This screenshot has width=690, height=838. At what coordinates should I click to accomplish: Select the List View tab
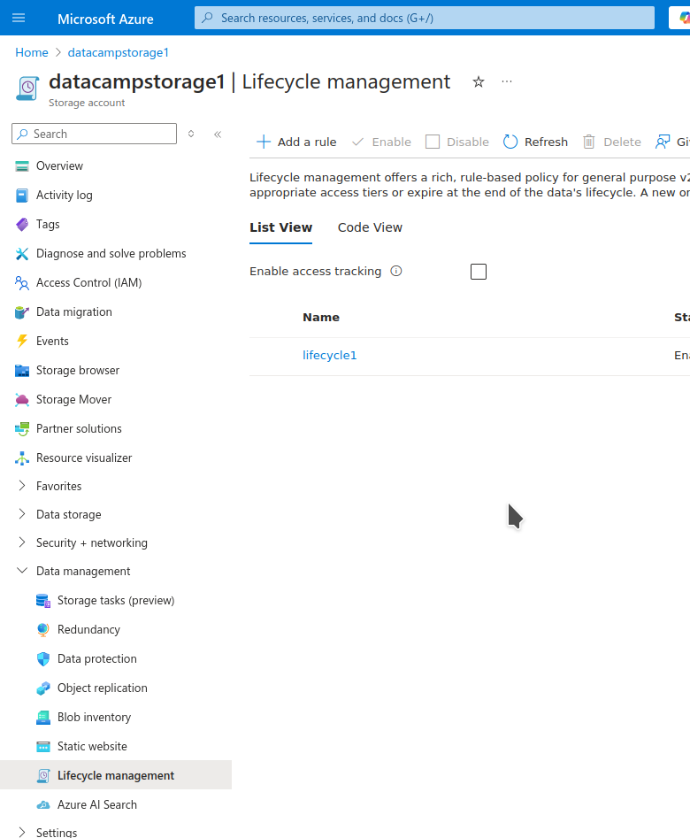pos(280,227)
